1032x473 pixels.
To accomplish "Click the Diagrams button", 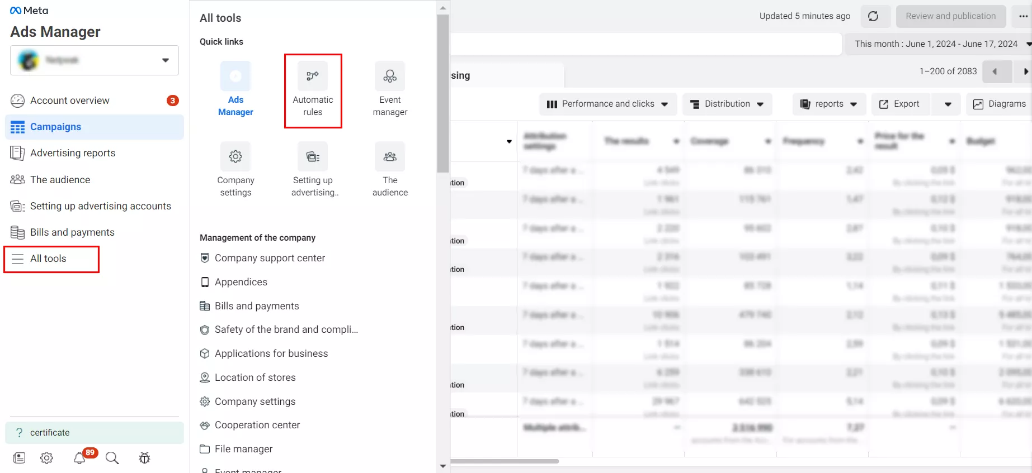I will 1000,104.
